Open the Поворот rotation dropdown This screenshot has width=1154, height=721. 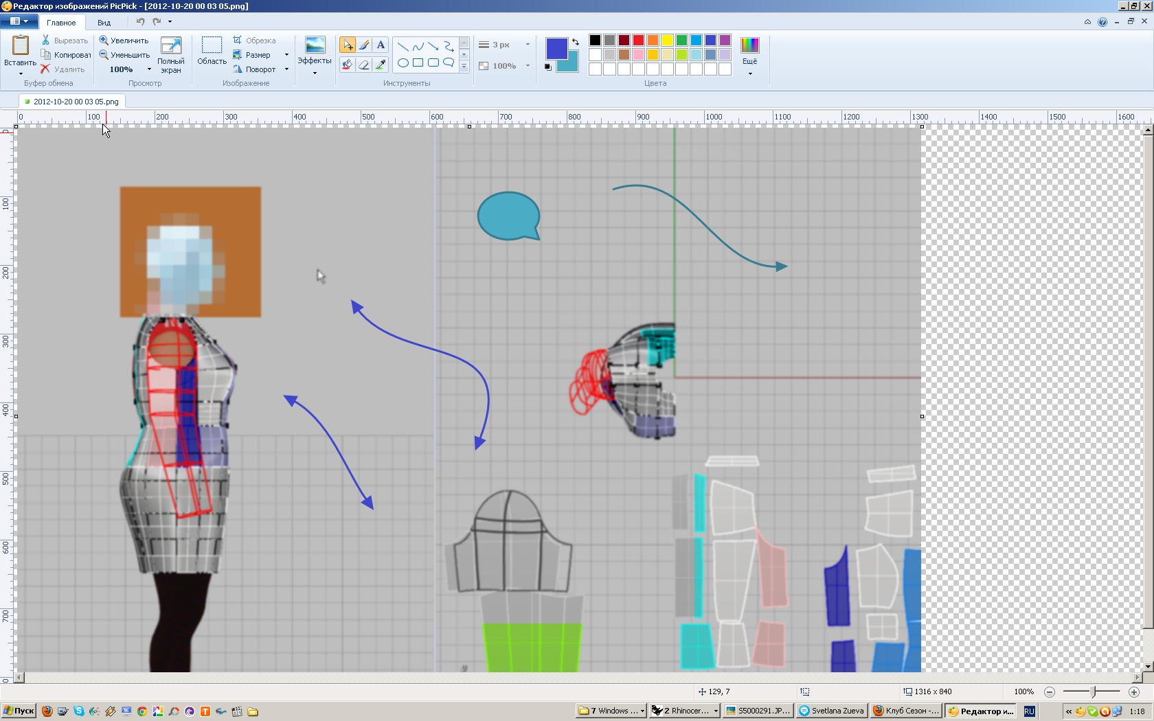point(286,69)
